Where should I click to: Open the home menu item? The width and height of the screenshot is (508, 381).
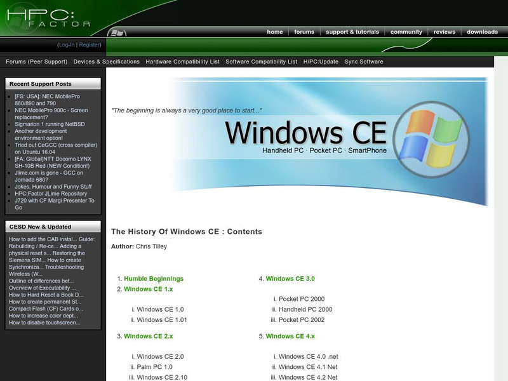coord(275,32)
